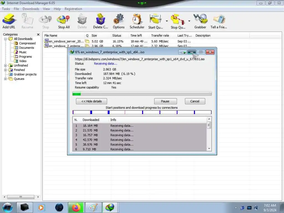The width and height of the screenshot is (284, 213).
Task: Click the File Name column header
Action: tap(64, 35)
